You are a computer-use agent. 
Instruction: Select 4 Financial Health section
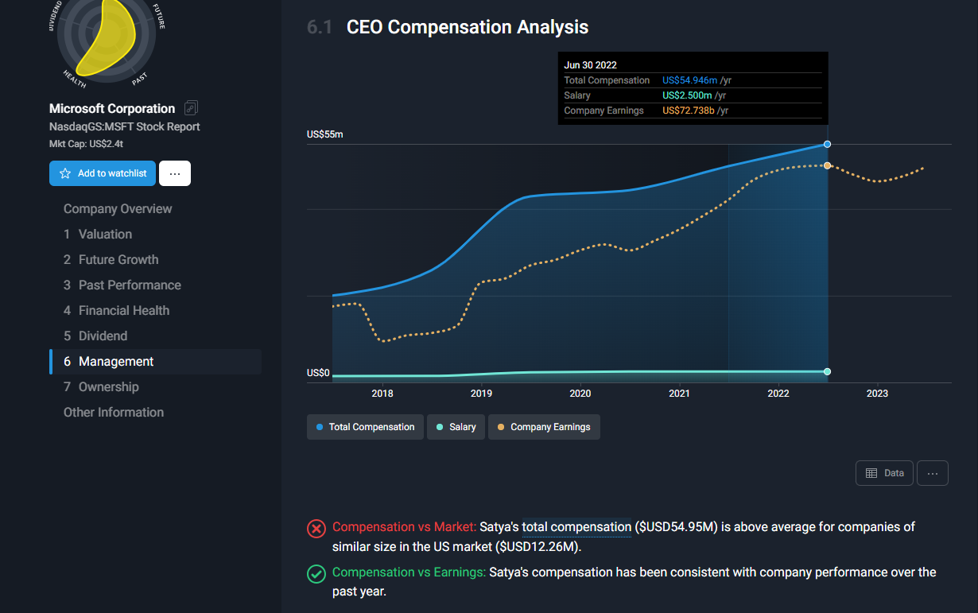click(117, 311)
